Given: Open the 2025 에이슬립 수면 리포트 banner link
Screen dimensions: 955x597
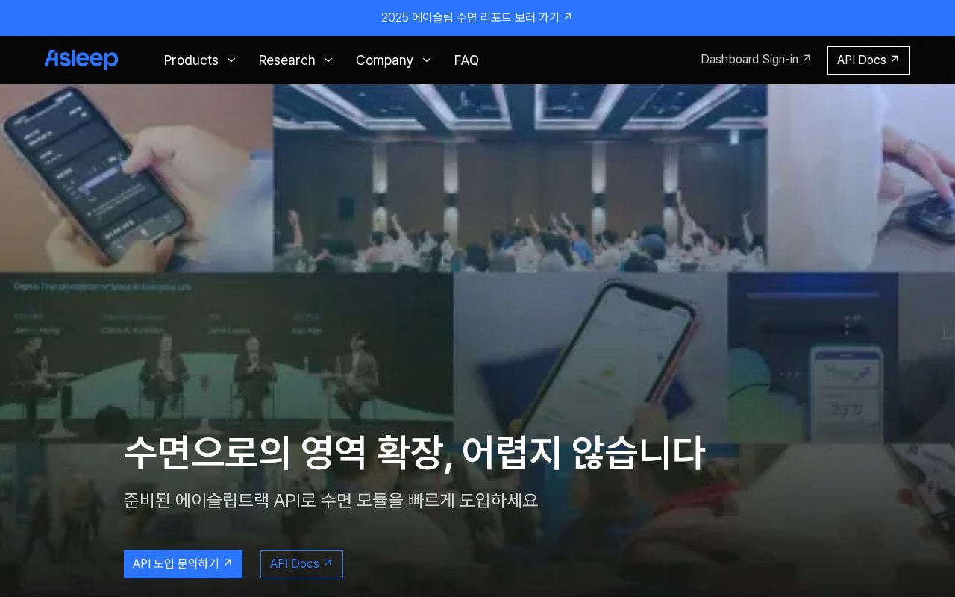Looking at the screenshot, I should pyautogui.click(x=477, y=17).
